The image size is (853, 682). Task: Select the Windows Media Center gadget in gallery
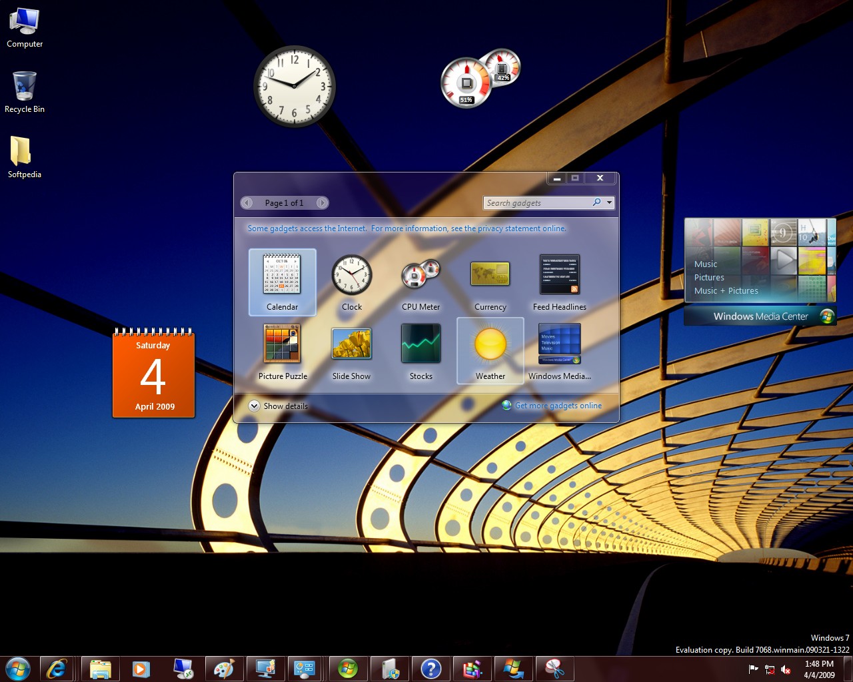click(x=559, y=344)
